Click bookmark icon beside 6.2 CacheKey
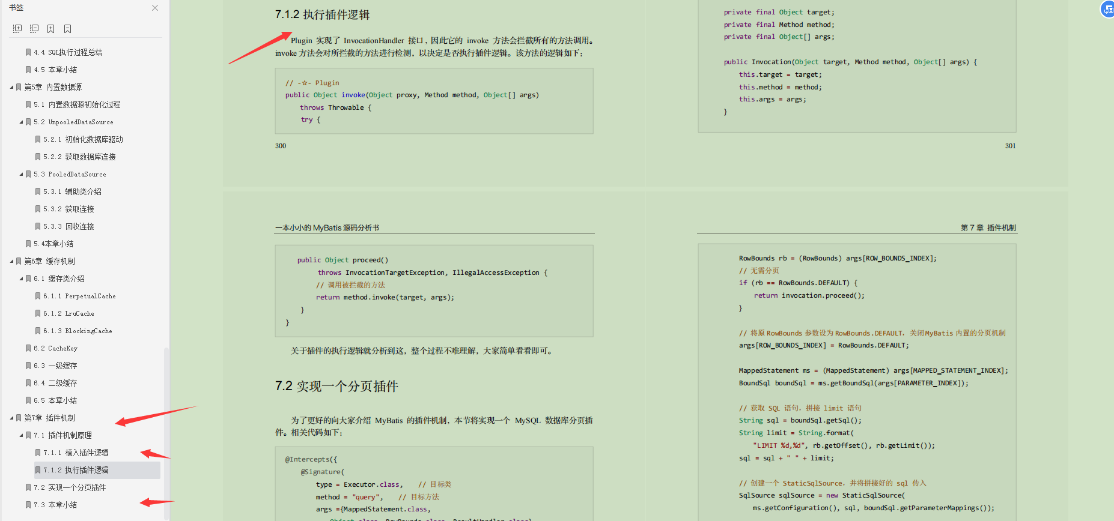The height and width of the screenshot is (521, 1114). tap(28, 348)
